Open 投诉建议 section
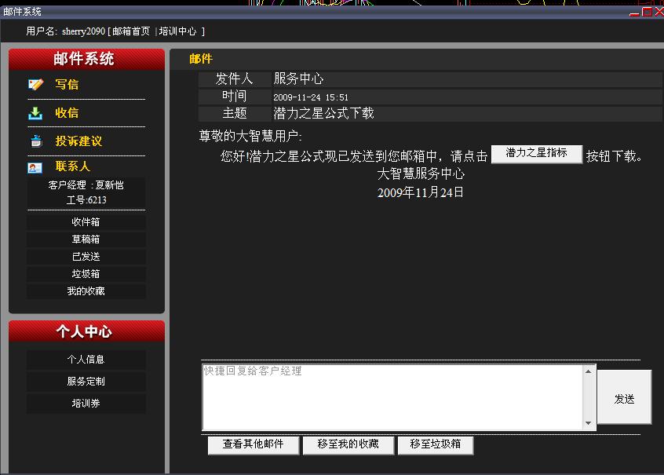664x475 pixels. click(78, 141)
